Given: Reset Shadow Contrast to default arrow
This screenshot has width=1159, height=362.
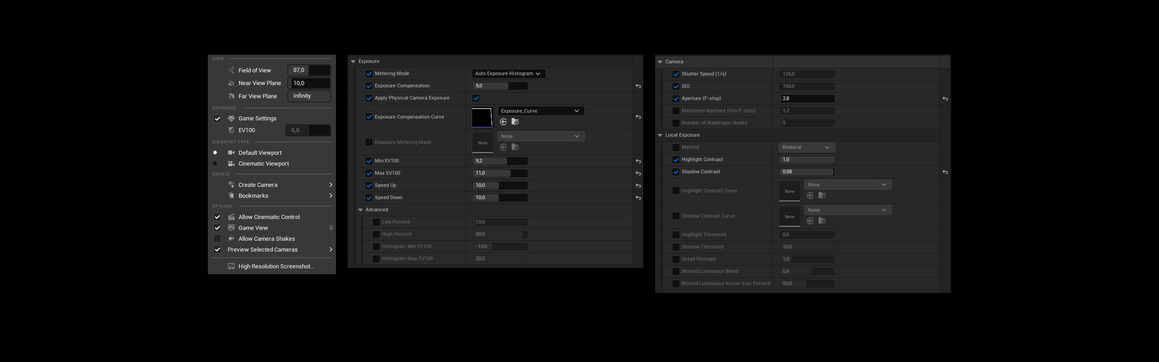Looking at the screenshot, I should tap(945, 172).
